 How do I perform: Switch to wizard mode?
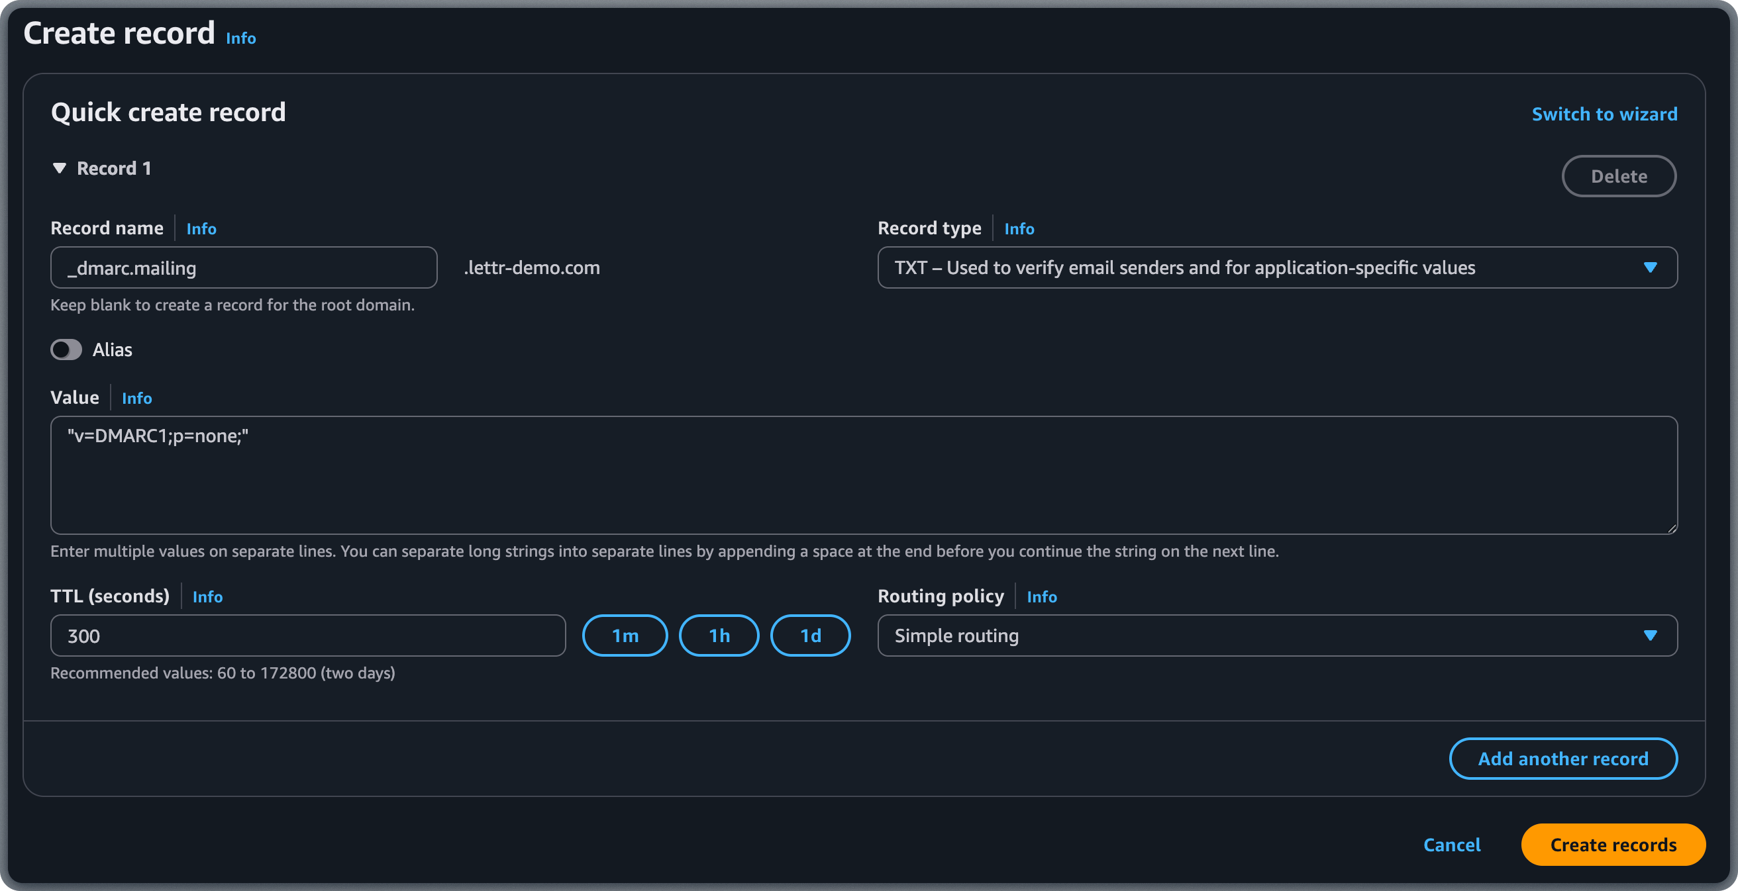(x=1604, y=114)
